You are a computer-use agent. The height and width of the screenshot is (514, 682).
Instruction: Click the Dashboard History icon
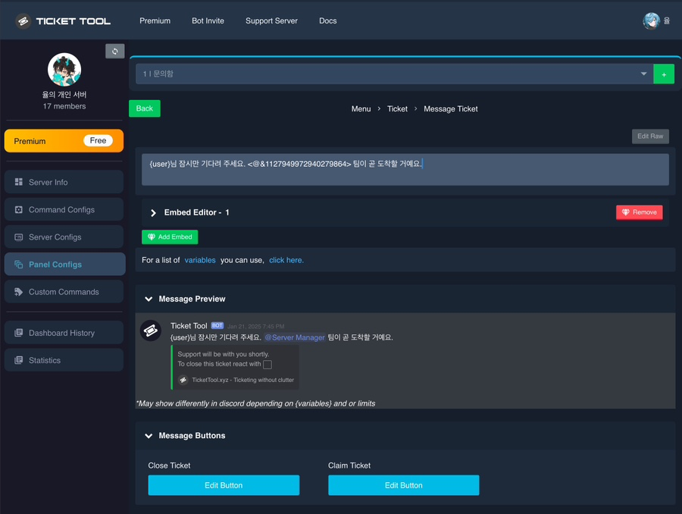coord(19,333)
